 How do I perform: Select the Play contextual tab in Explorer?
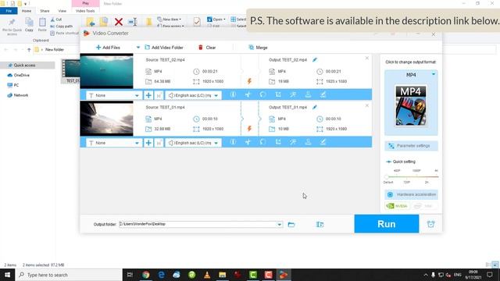(x=85, y=3)
